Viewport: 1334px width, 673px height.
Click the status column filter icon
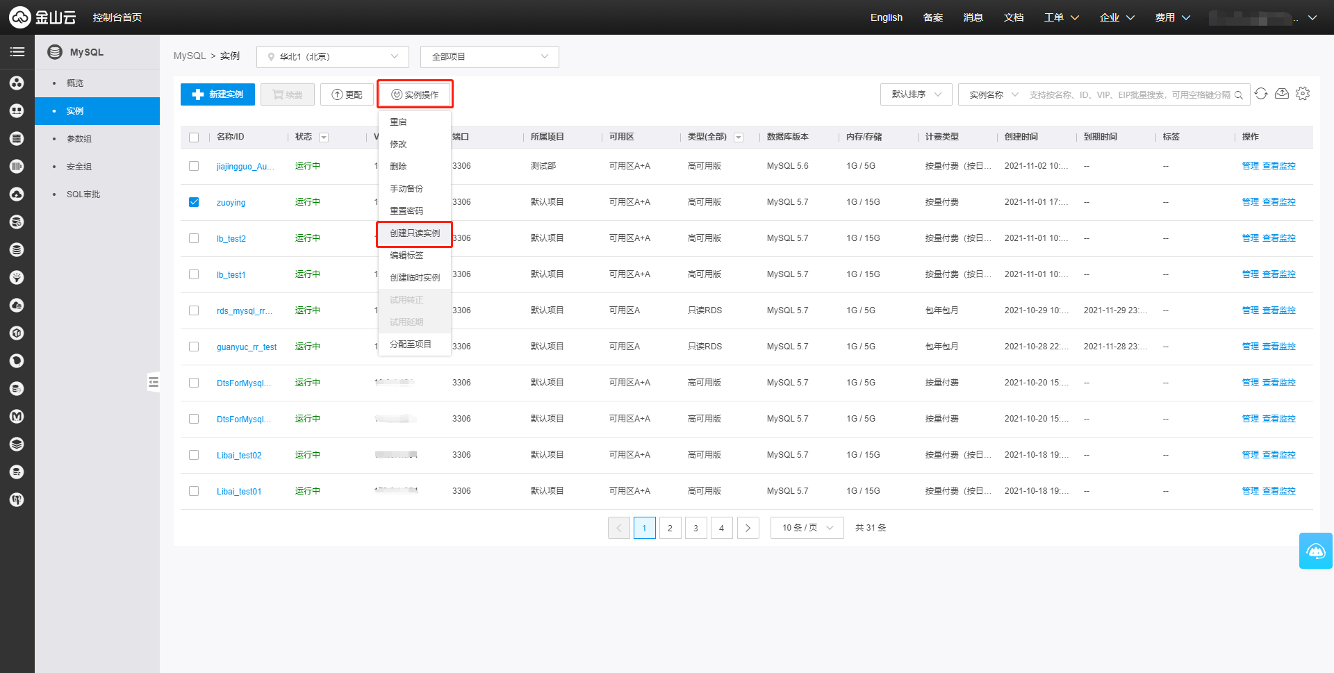click(x=324, y=138)
